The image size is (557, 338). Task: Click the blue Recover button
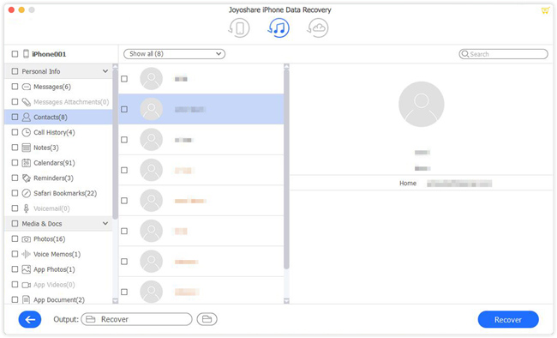[x=508, y=319]
